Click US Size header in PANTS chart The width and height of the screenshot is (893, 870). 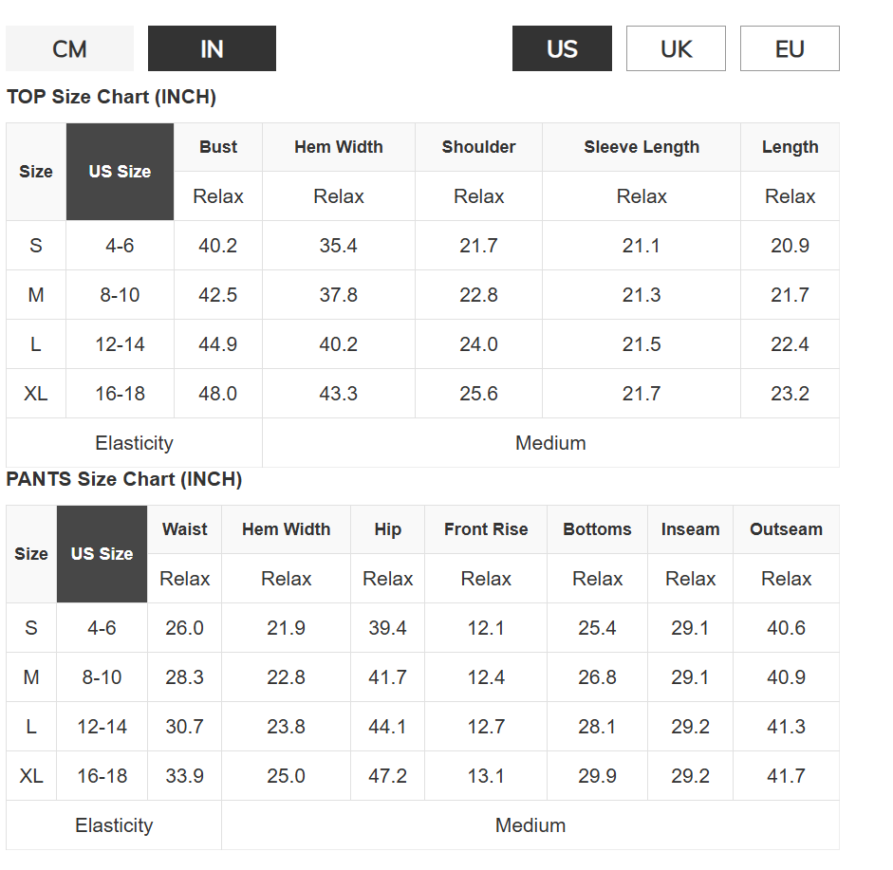102,554
